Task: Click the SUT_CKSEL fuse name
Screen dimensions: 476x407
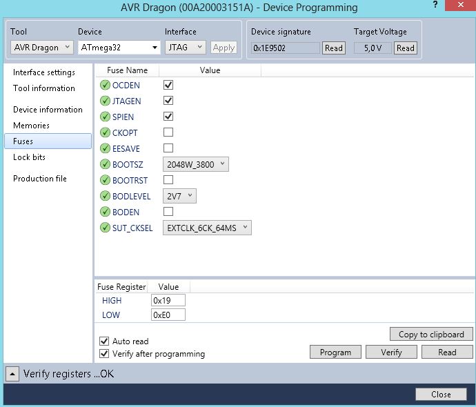Action: (x=132, y=228)
